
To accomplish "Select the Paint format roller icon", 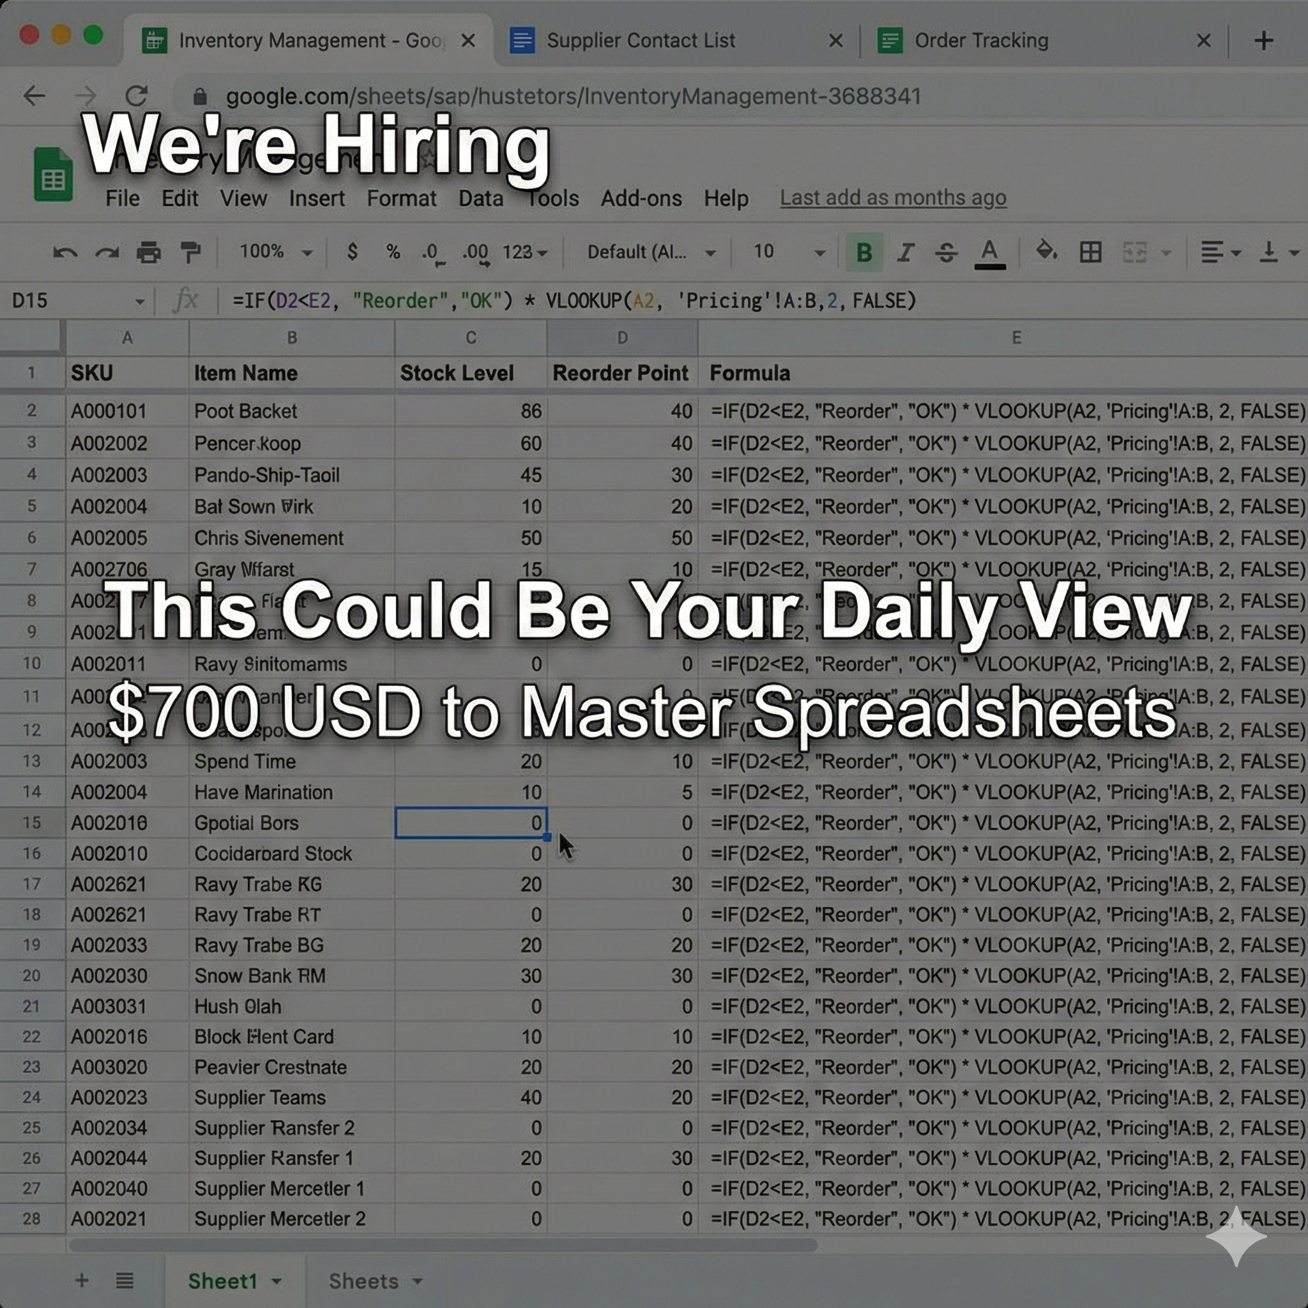I will coord(191,252).
